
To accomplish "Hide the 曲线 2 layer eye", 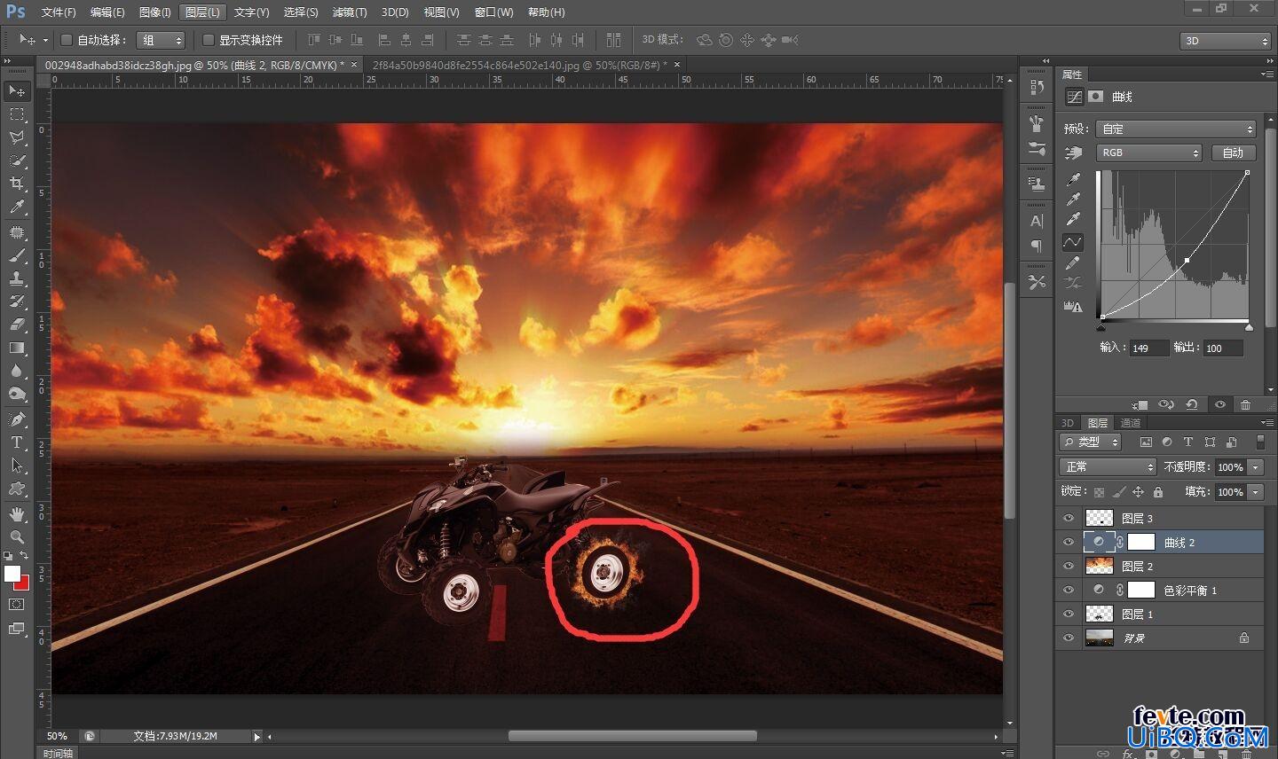I will [x=1069, y=542].
